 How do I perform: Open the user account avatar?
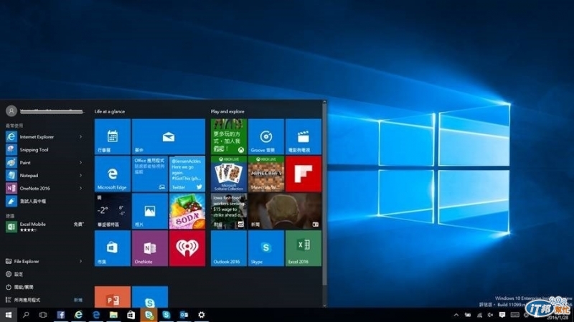(x=11, y=110)
